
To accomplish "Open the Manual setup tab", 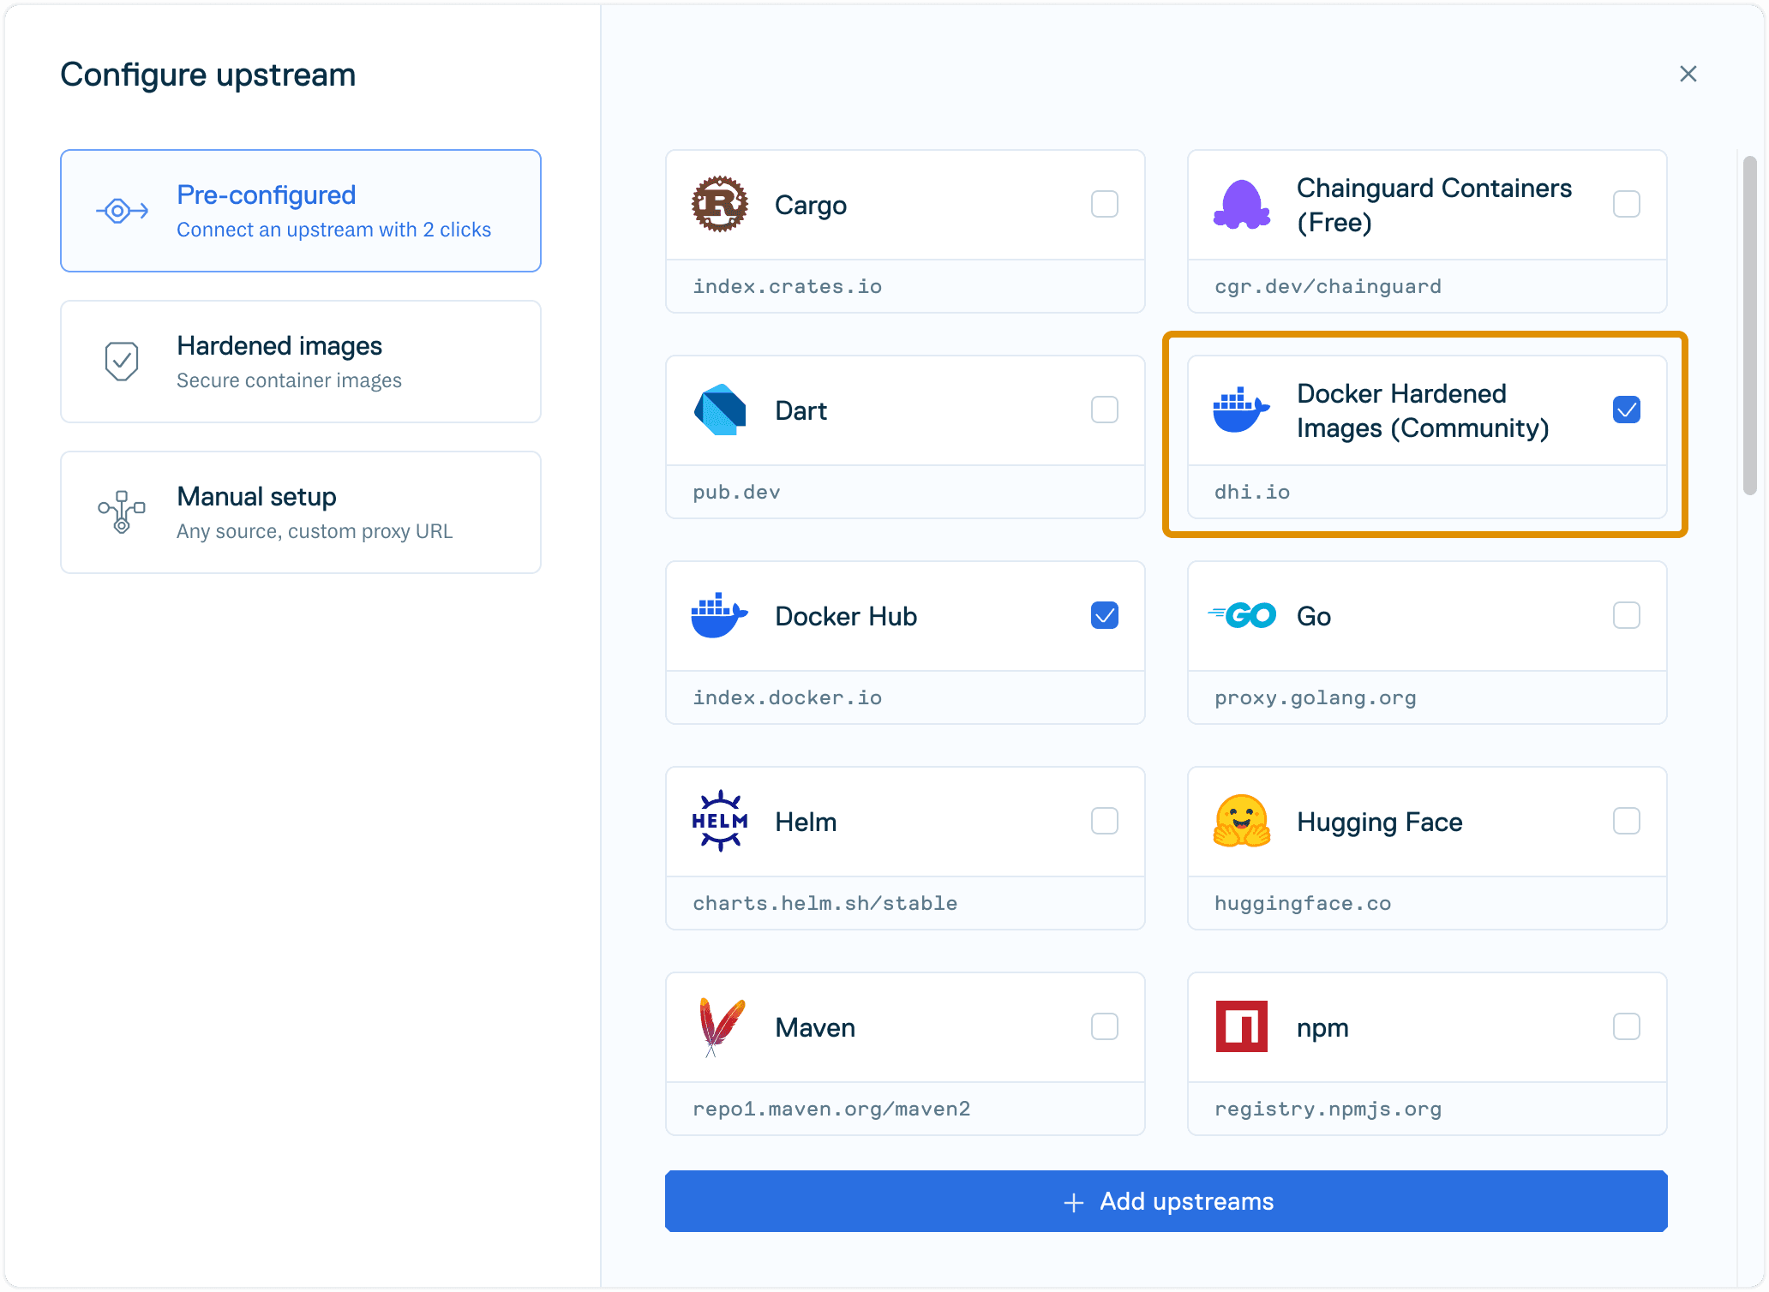I will point(301,512).
